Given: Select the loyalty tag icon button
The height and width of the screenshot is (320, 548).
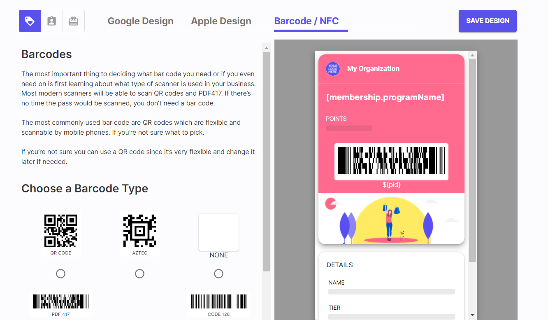Looking at the screenshot, I should click(x=30, y=21).
